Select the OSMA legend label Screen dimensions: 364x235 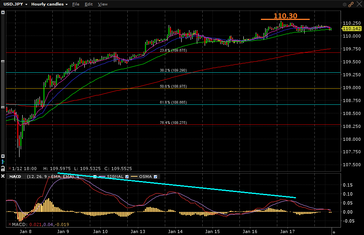pyautogui.click(x=145, y=177)
